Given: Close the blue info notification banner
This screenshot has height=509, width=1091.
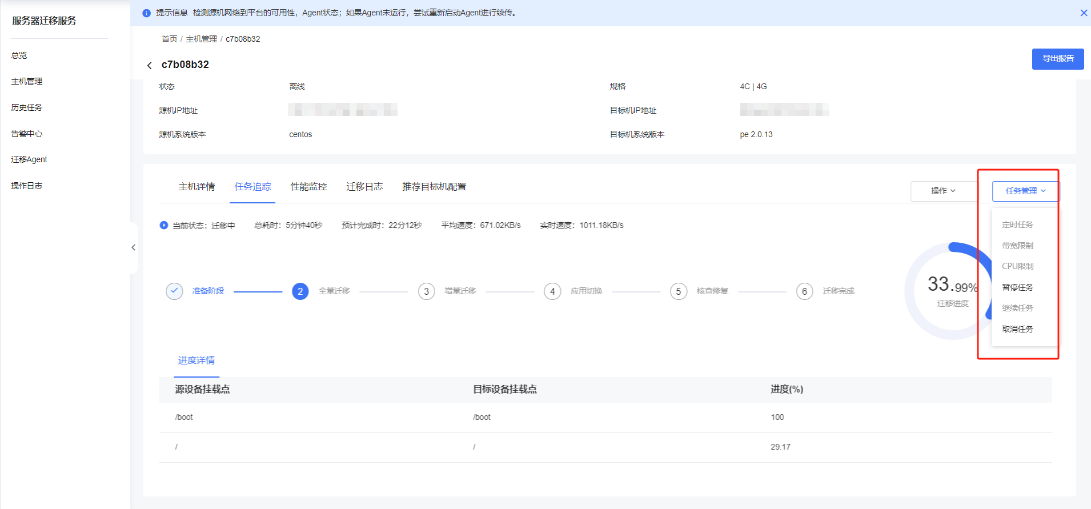Looking at the screenshot, I should click(x=1084, y=13).
